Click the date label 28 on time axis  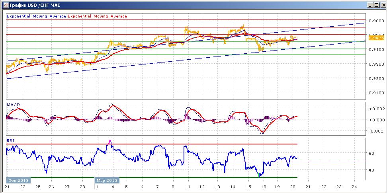(x=83, y=187)
